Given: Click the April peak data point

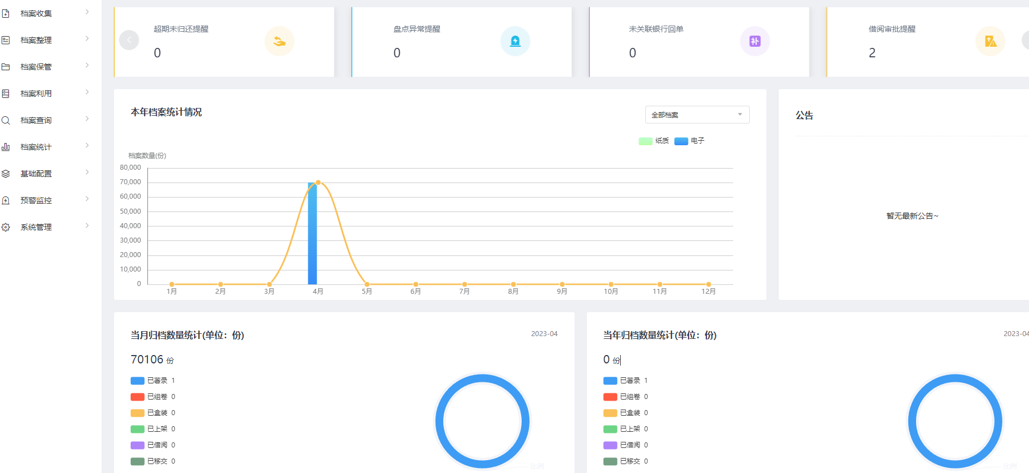Looking at the screenshot, I should [318, 183].
